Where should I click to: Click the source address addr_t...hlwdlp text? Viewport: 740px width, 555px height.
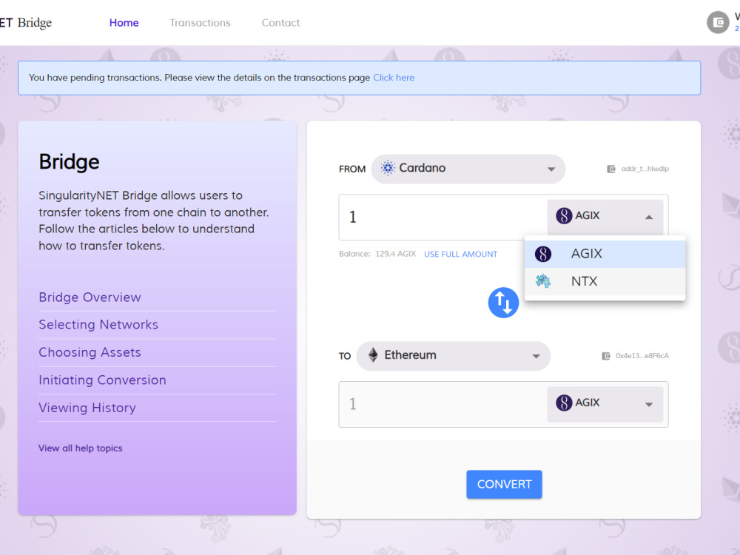[x=645, y=169]
